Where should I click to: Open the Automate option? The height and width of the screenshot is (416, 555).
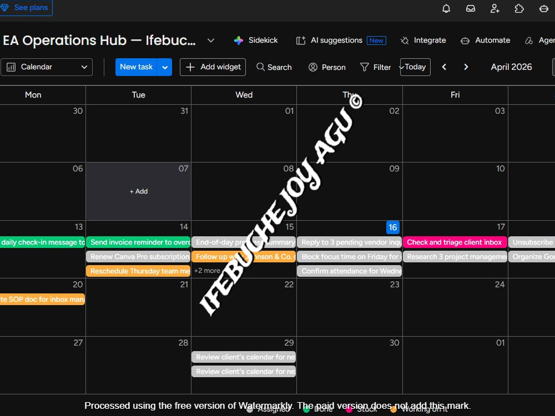coord(485,40)
